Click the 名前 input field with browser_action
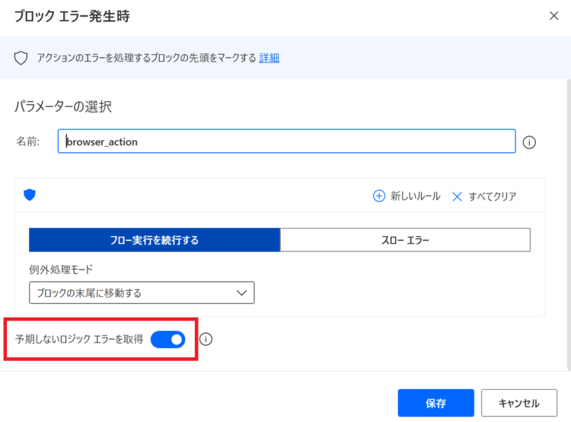571x422 pixels. 286,141
